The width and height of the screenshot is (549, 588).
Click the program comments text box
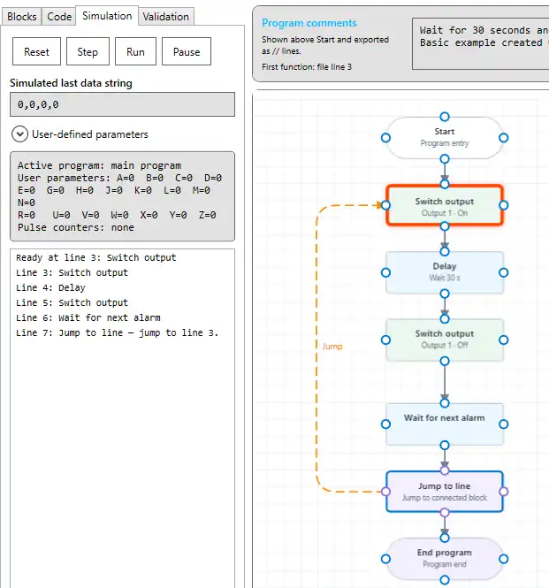pos(481,43)
